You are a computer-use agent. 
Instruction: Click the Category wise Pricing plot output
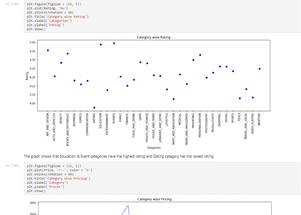coord(153,207)
